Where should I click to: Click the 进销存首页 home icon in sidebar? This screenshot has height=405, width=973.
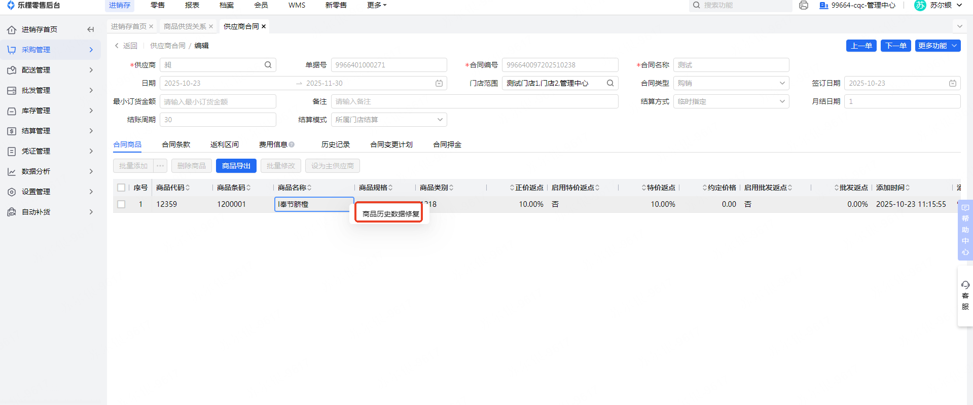(12, 29)
